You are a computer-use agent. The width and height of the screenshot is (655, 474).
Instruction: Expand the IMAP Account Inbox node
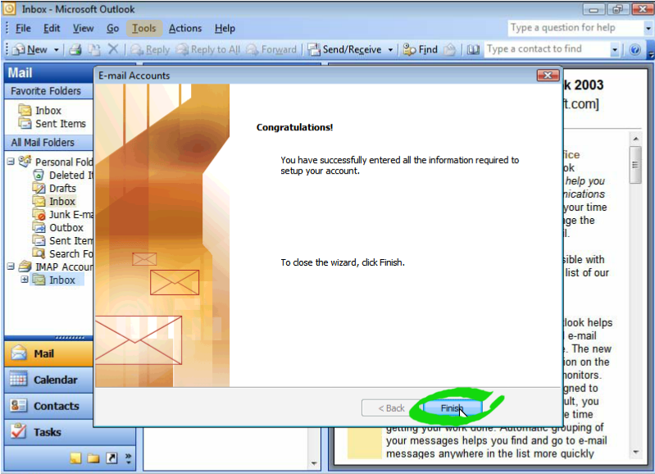(25, 279)
